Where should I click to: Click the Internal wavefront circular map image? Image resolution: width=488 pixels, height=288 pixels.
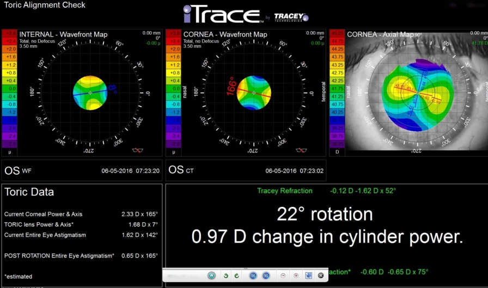point(90,93)
